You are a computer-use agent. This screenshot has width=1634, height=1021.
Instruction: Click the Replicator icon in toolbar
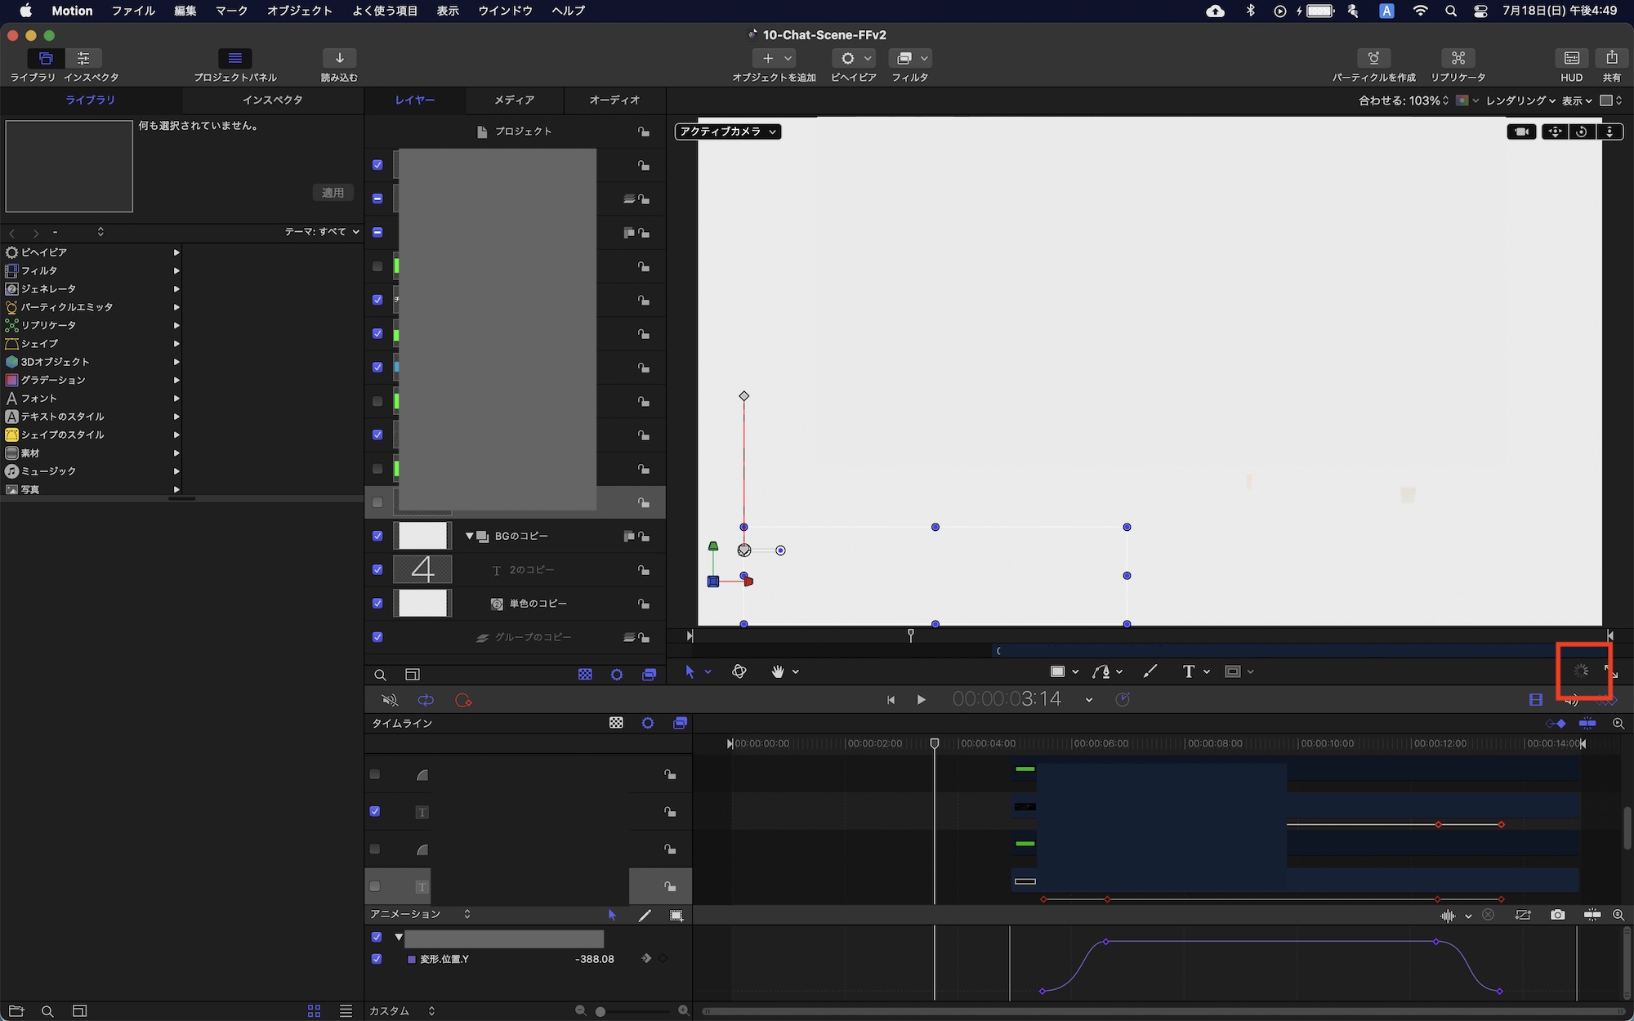tap(1458, 58)
